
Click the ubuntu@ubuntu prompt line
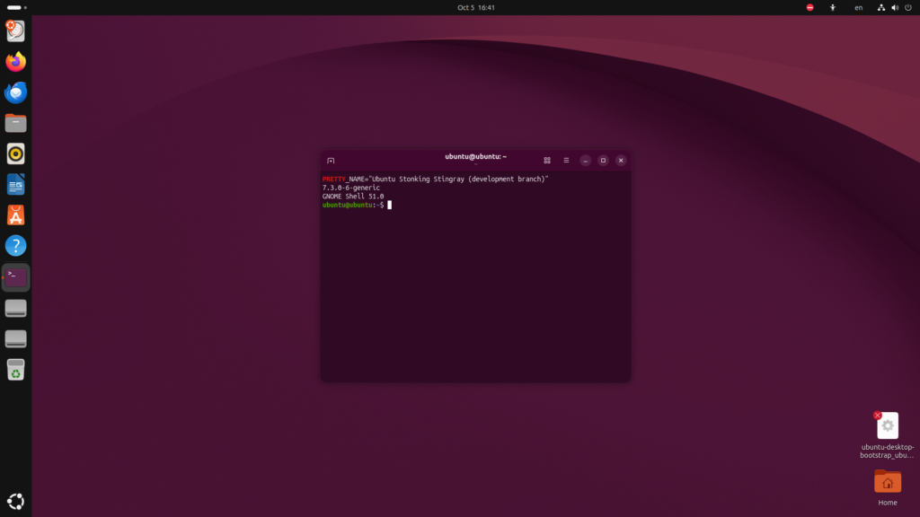357,206
